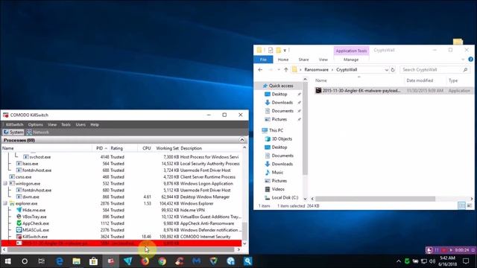The width and height of the screenshot is (477, 268).
Task: Collapse the Processes section chevron
Action: point(241,140)
